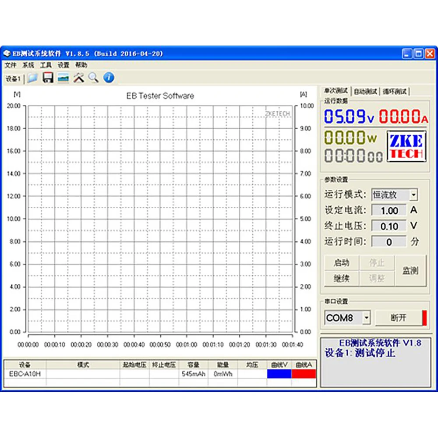Click the 00.00 A current readout
This screenshot has height=438, width=438.
tap(403, 116)
